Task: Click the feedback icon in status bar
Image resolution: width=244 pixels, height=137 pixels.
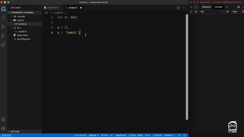Action: (179, 135)
